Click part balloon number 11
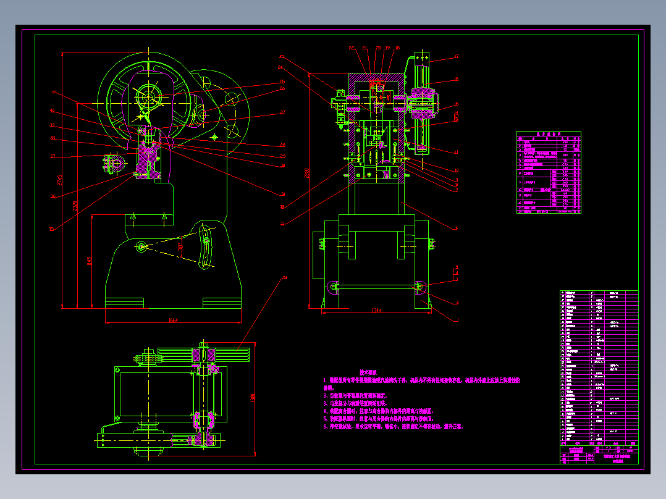The height and width of the screenshot is (499, 666). (x=457, y=151)
